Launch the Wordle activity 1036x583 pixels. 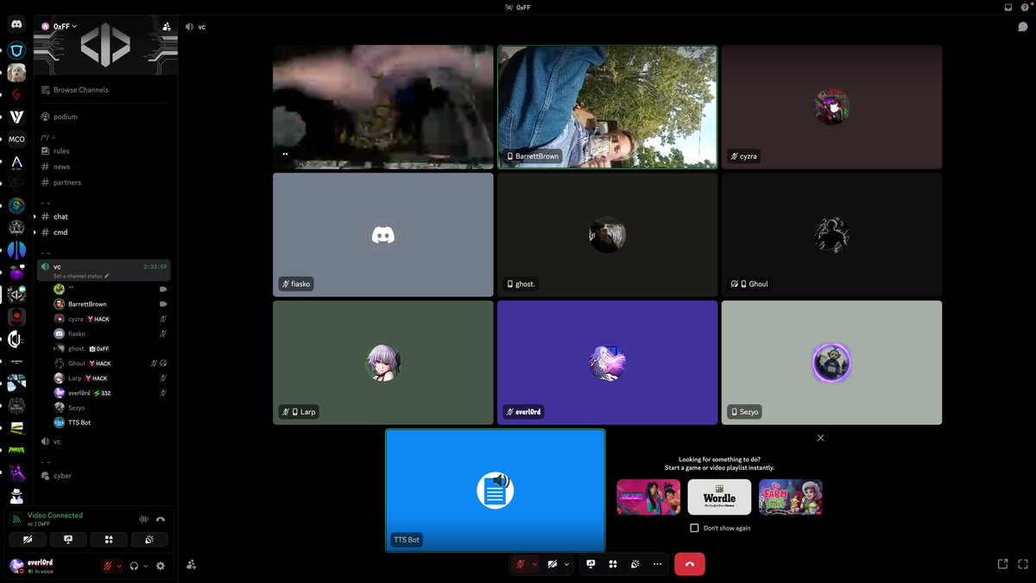[719, 497]
